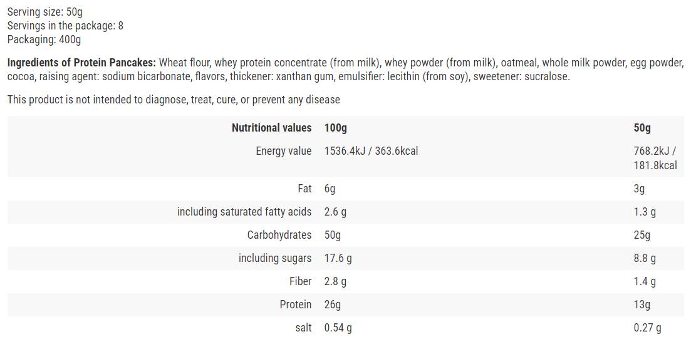Image resolution: width=691 pixels, height=344 pixels.
Task: Click the "Packaging: 400g" line
Action: tap(44, 39)
